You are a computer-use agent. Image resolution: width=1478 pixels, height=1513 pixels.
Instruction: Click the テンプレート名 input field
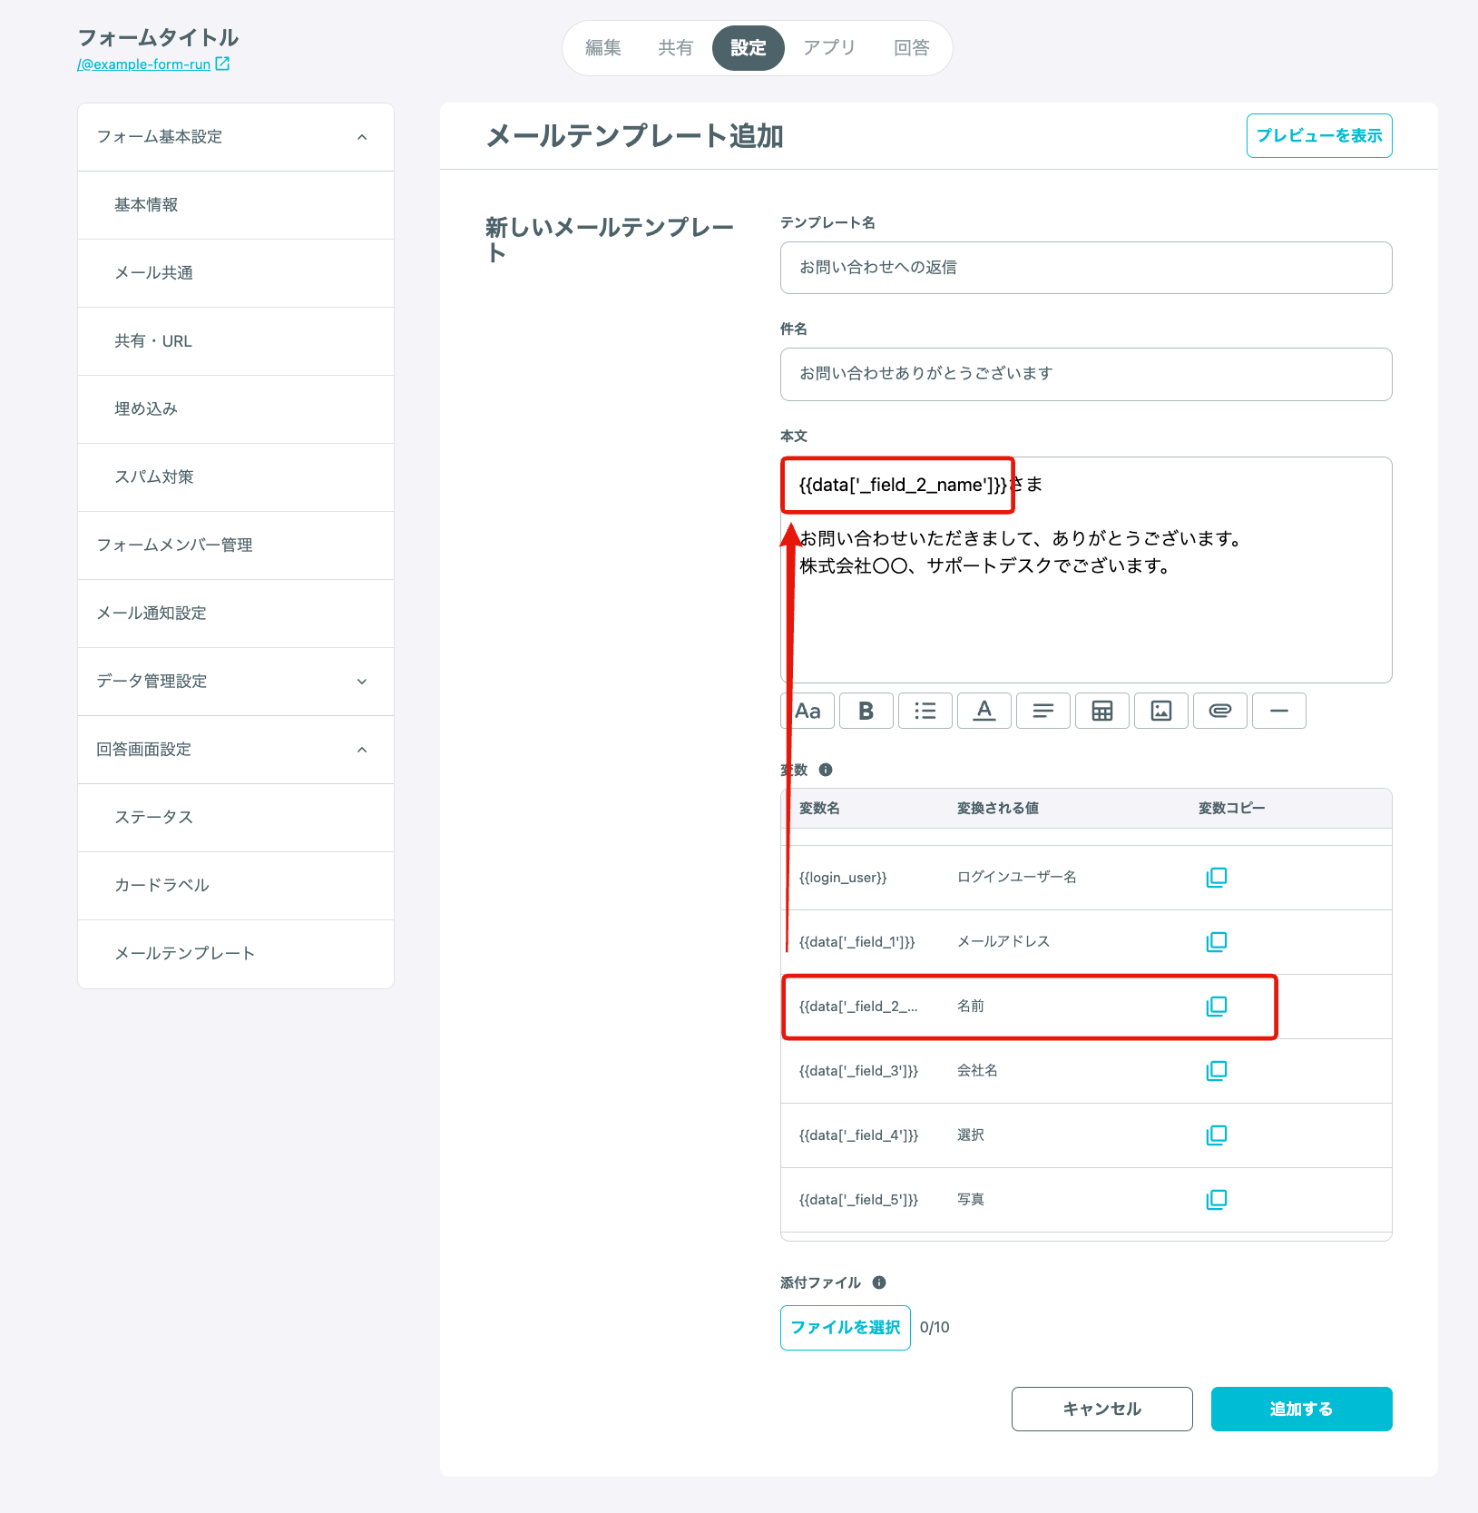click(1086, 268)
